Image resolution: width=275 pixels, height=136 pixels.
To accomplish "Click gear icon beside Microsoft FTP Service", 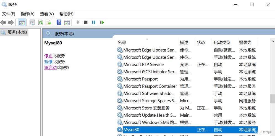I will (x=120, y=64).
